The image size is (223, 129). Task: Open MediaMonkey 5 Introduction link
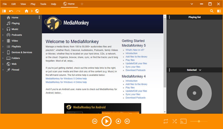pos(131,53)
